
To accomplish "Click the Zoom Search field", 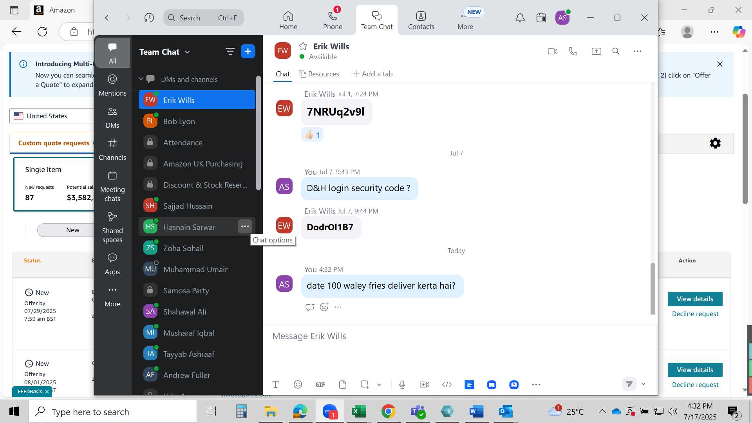I will (x=204, y=18).
